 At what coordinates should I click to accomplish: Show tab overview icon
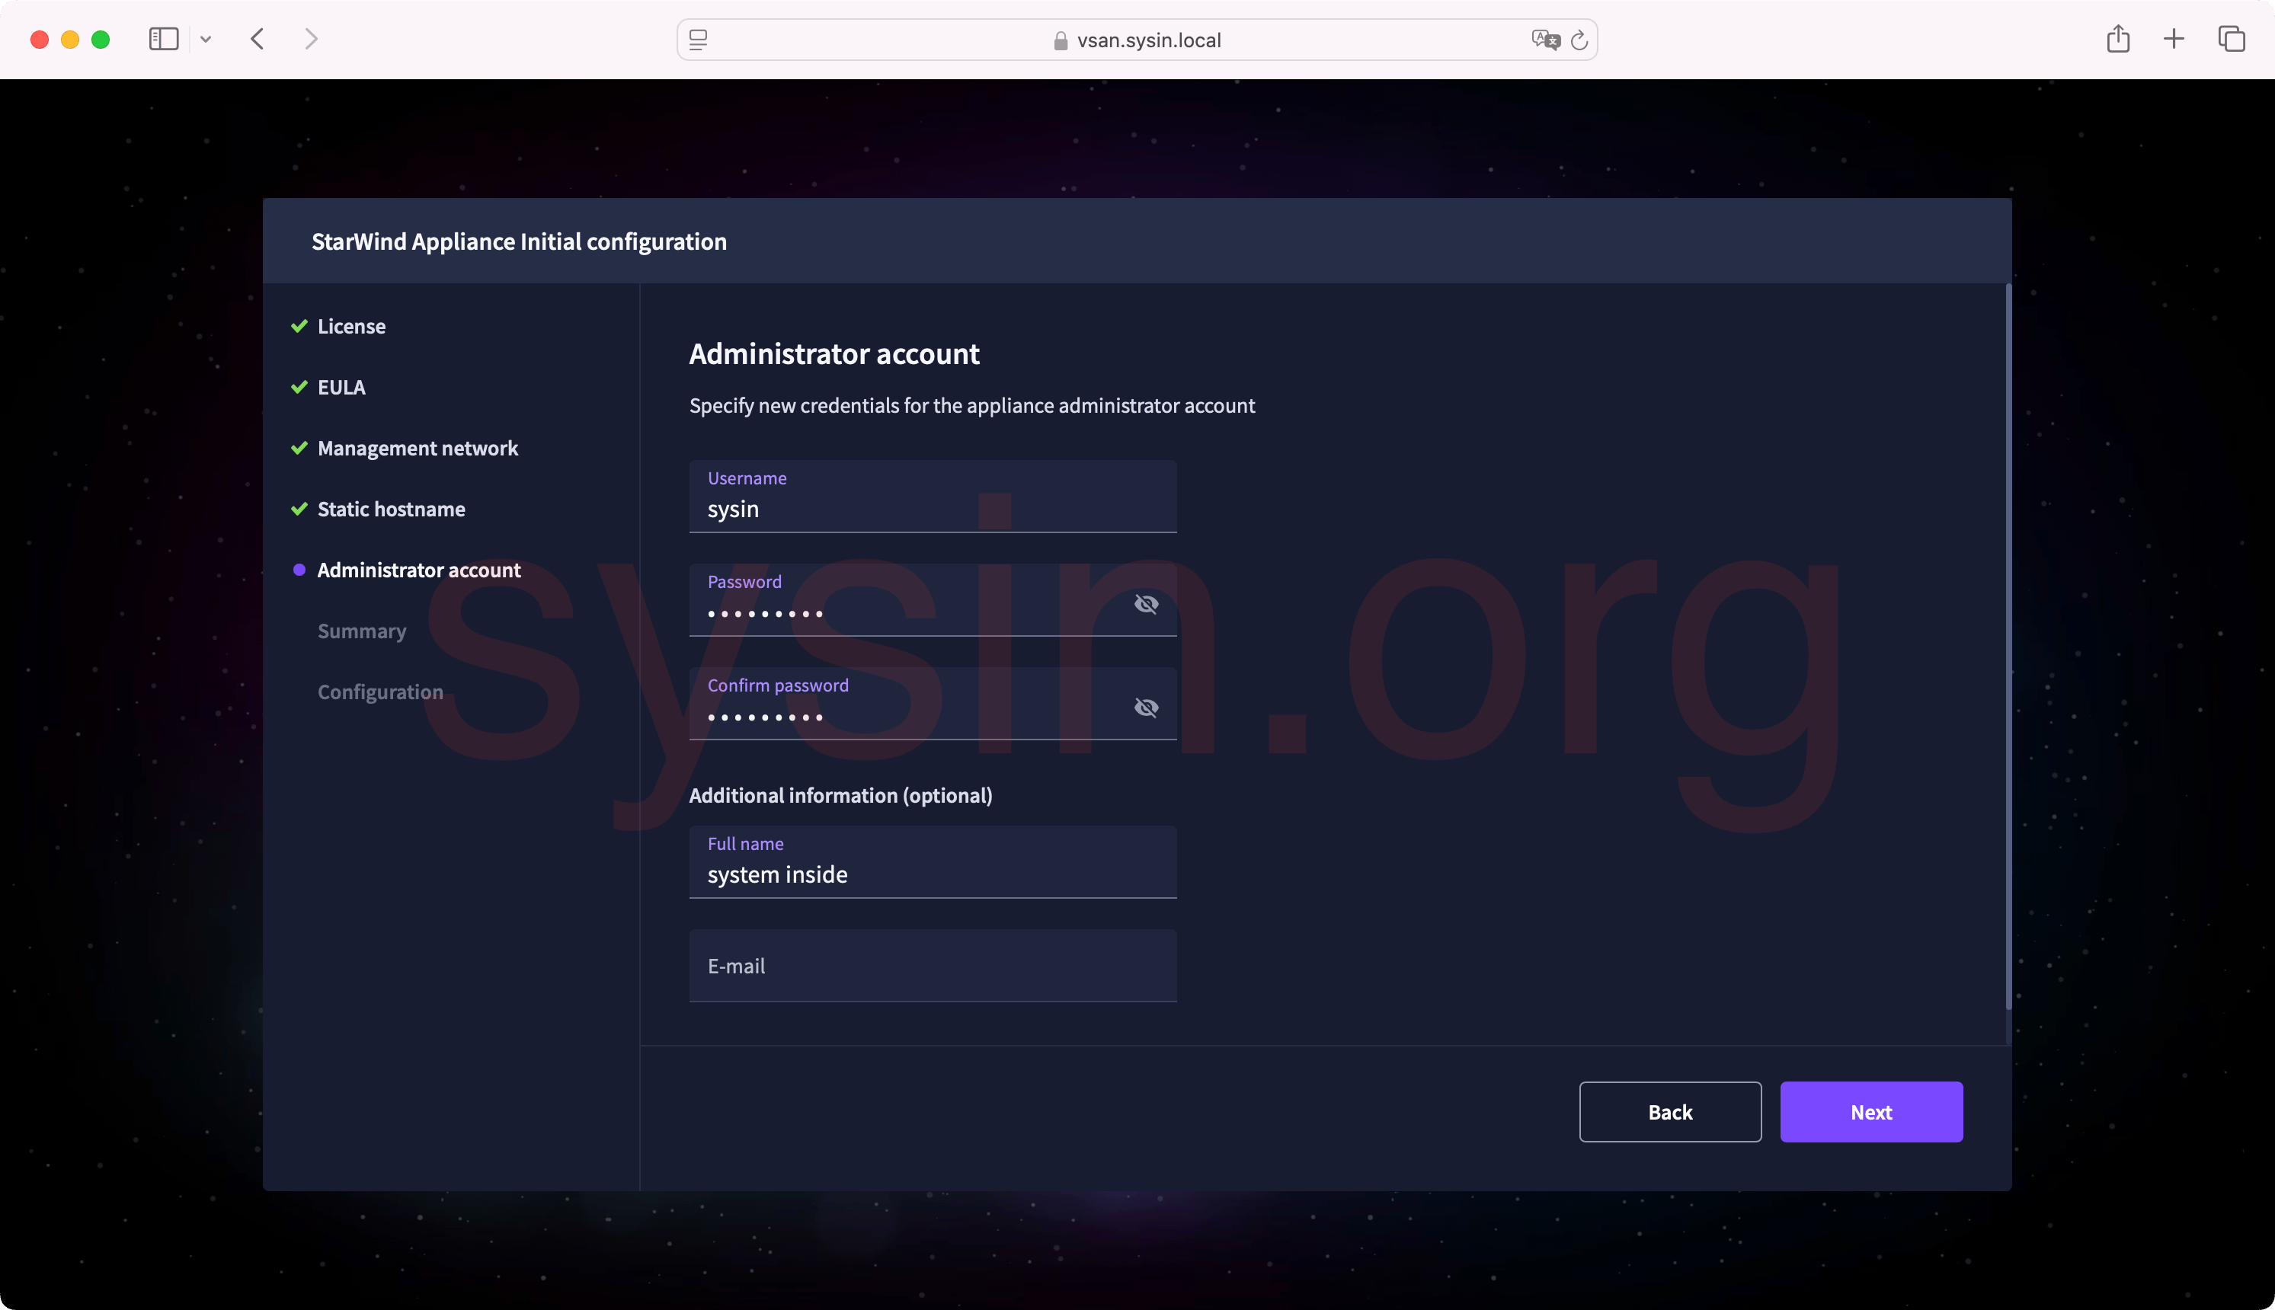[2232, 39]
